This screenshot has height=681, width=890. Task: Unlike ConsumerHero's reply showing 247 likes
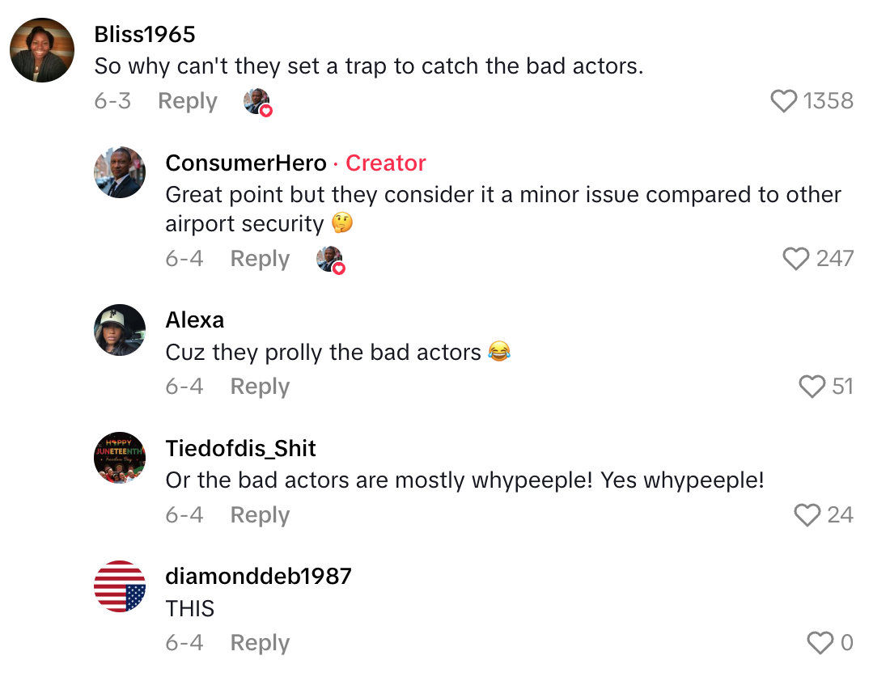coord(796,259)
